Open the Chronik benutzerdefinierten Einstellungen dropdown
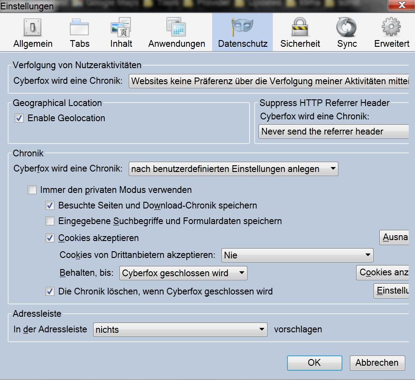This screenshot has width=415, height=380. tap(233, 169)
